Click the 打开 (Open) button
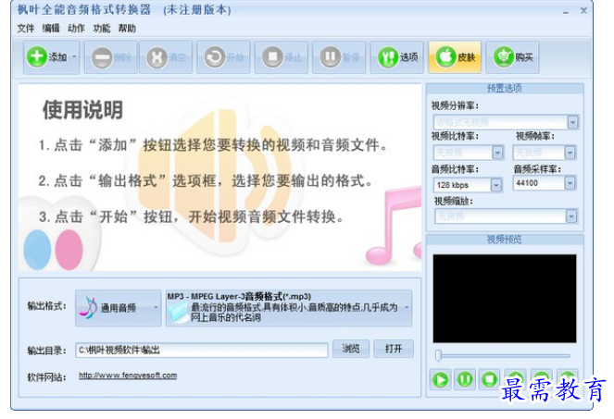The height and width of the screenshot is (419, 614). [x=394, y=349]
